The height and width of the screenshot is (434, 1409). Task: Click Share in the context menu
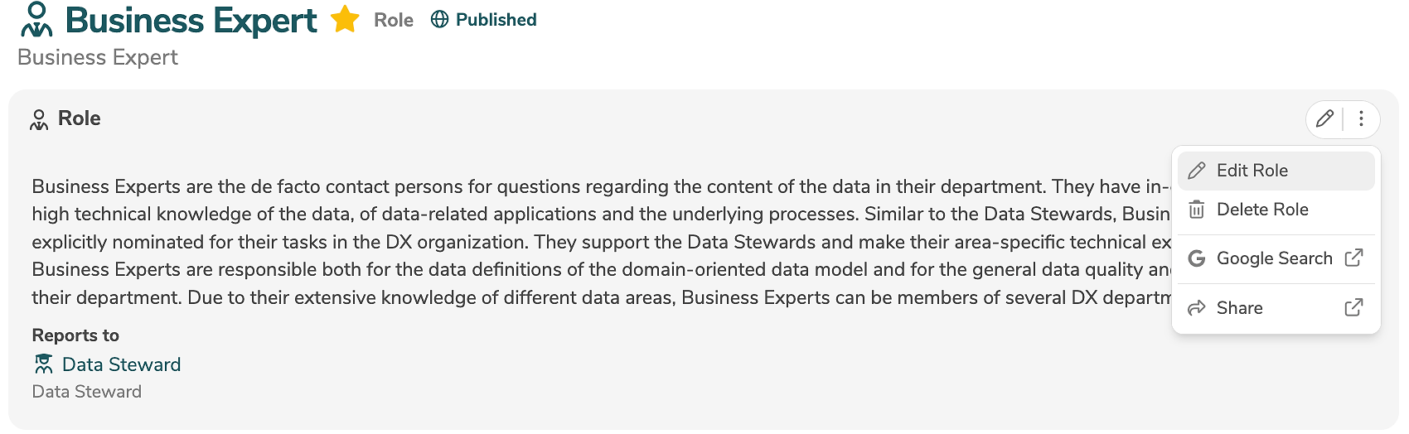tap(1239, 308)
